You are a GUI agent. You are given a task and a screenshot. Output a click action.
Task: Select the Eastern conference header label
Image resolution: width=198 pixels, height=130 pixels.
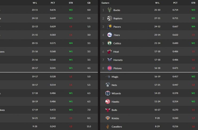pos(106,3)
